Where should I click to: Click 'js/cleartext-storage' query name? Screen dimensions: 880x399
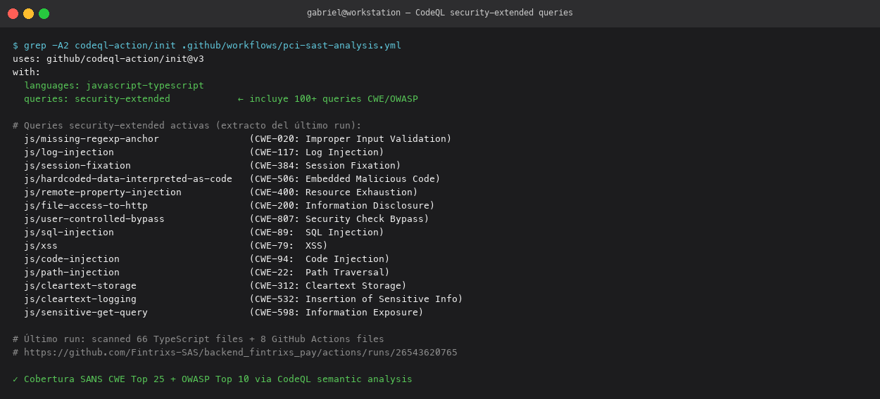click(x=80, y=286)
